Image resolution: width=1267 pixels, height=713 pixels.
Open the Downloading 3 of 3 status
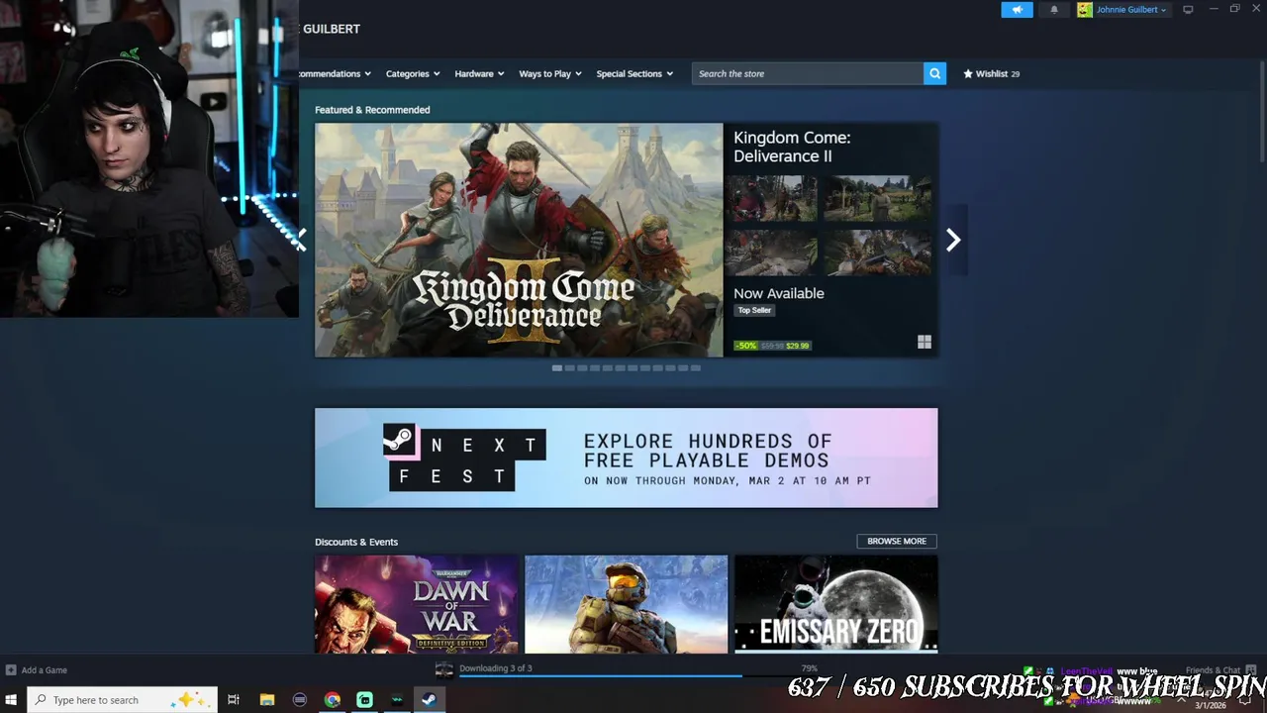[496, 668]
